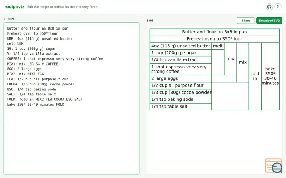286x178 pixels.
Task: Click the editor line 'FOLD: fold in MIX2 FLW COCOA BSO SALT'
Action: (x=45, y=99)
